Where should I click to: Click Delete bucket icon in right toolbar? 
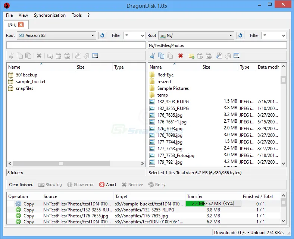coord(209,56)
